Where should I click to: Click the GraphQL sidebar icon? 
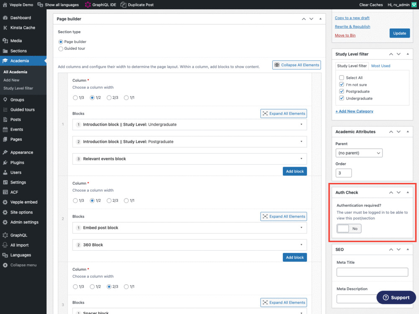pos(5,235)
